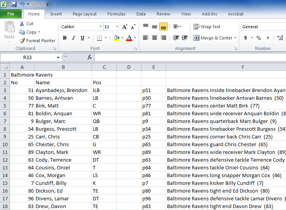
Task: Toggle Align Text Left
Action: [146, 38]
